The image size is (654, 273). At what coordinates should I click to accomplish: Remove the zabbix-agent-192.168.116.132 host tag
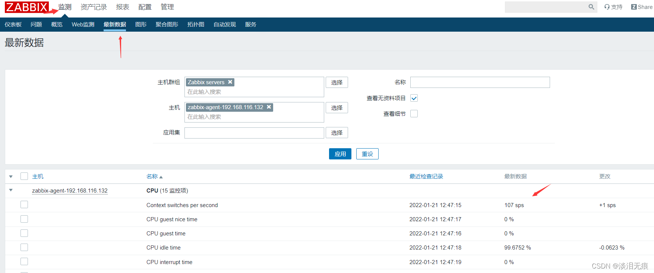pyautogui.click(x=269, y=107)
